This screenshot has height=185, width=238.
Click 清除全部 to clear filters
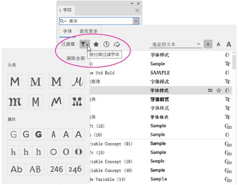(x=75, y=58)
